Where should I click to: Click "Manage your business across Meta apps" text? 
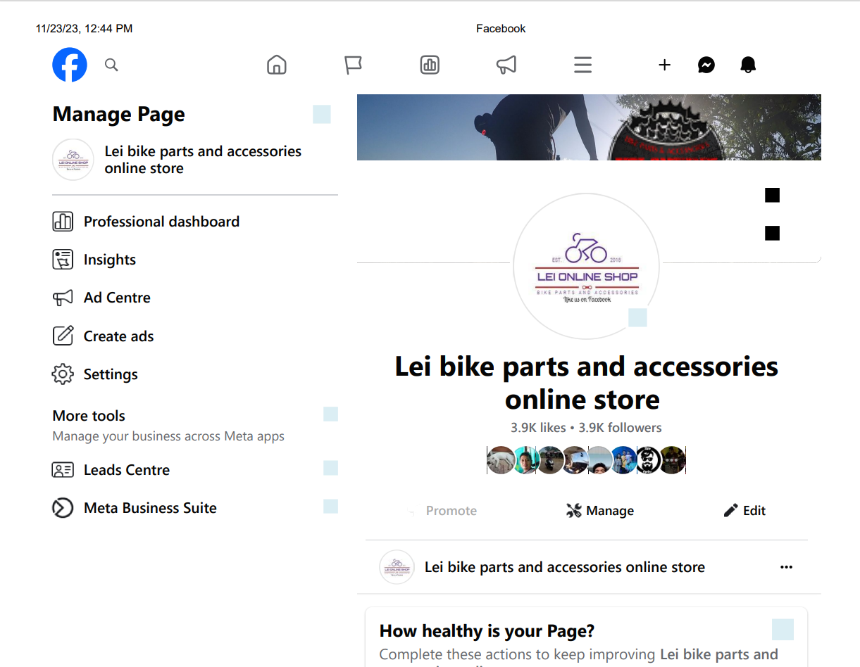(168, 436)
